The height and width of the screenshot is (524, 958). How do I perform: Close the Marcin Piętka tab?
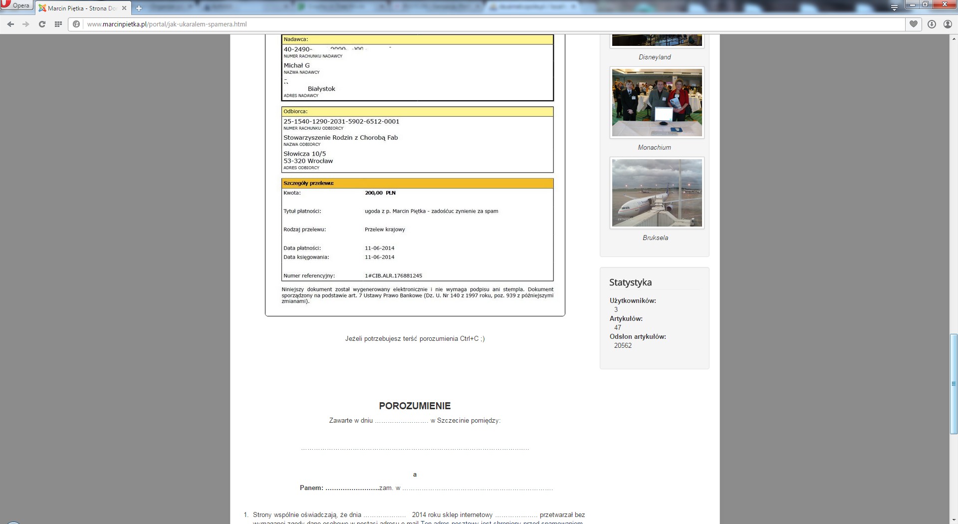coord(124,8)
